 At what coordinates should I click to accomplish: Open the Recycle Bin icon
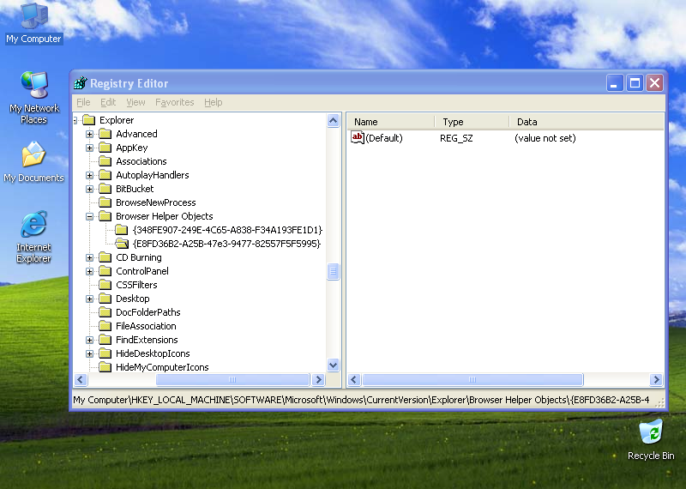click(651, 432)
